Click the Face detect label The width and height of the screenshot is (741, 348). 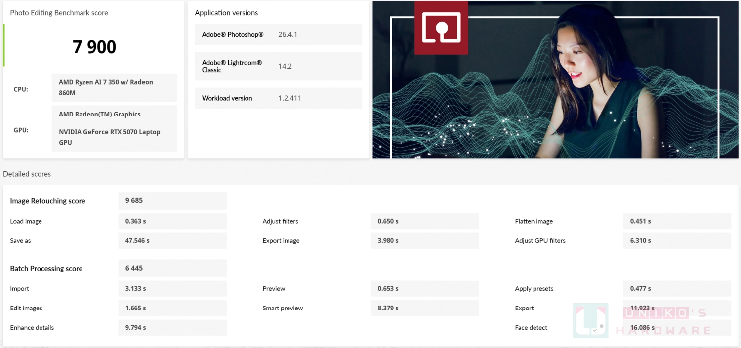click(x=531, y=328)
